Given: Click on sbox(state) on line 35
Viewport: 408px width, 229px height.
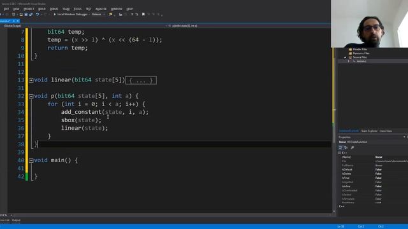Looking at the screenshot, I should (x=81, y=120).
